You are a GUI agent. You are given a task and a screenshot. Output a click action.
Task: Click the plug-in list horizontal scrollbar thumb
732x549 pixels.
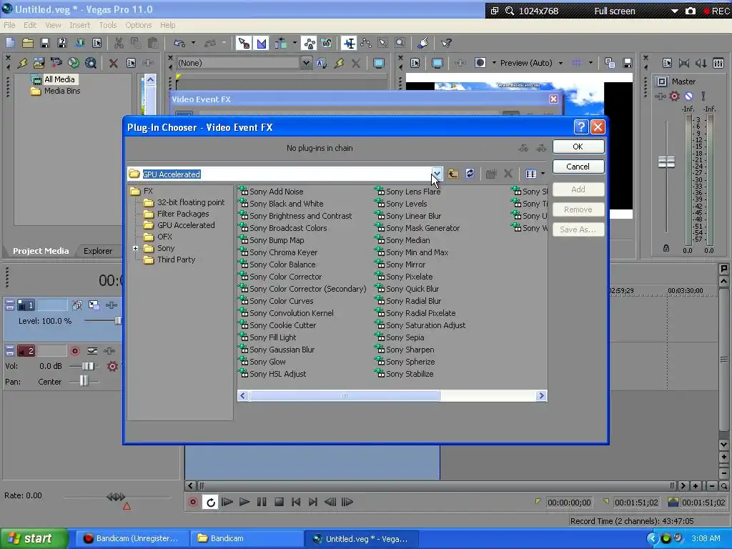point(345,396)
